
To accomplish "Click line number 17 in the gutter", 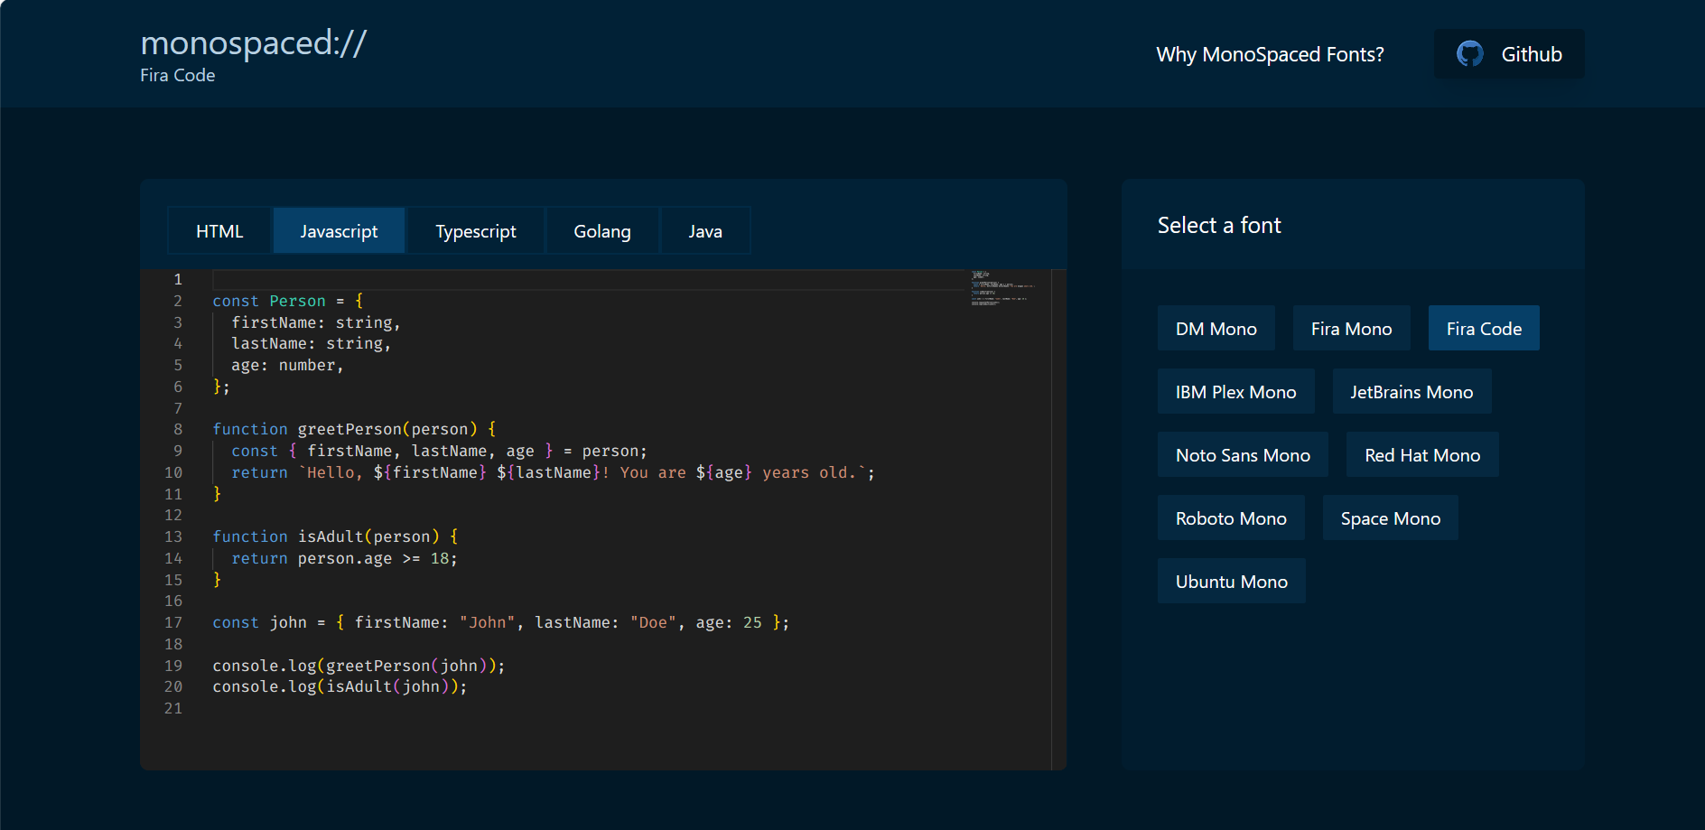I will (x=173, y=622).
